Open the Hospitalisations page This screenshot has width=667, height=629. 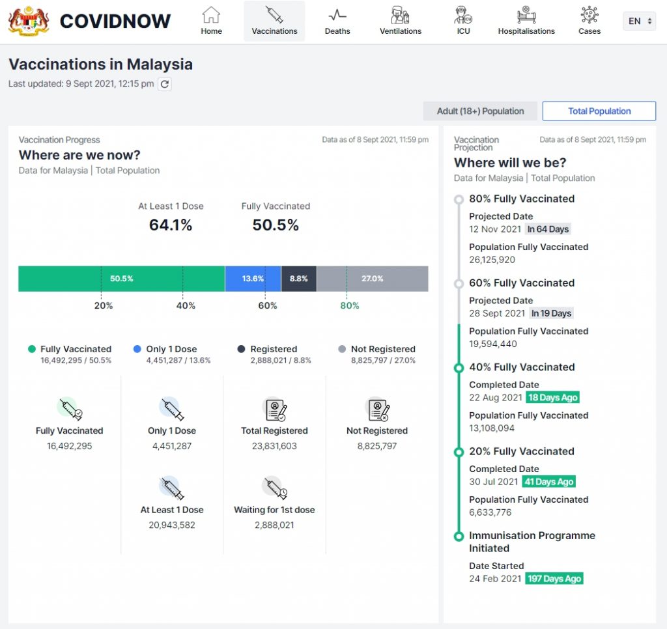(x=526, y=21)
